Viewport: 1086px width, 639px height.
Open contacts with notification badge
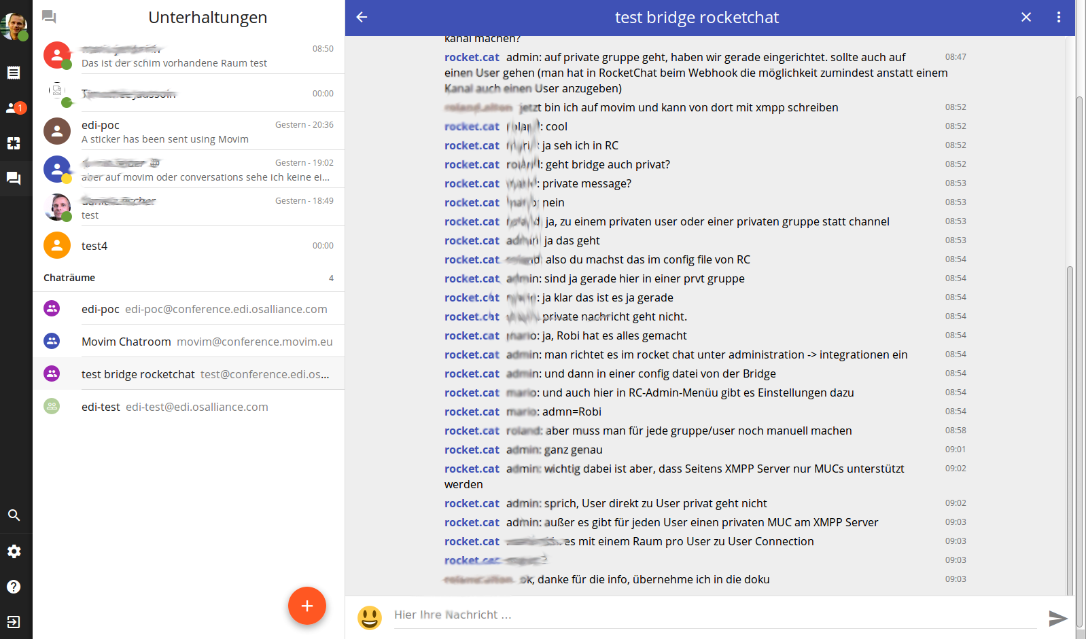coord(14,108)
